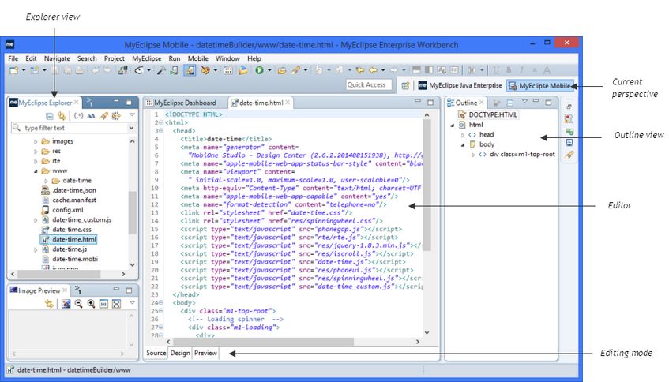Switch to MyEclipse Java Enterprise perspective

pos(460,86)
